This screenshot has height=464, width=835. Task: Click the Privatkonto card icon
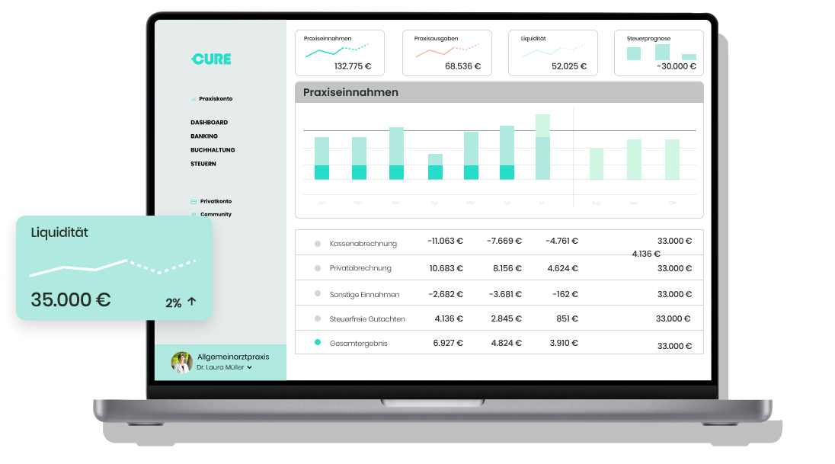tap(194, 201)
